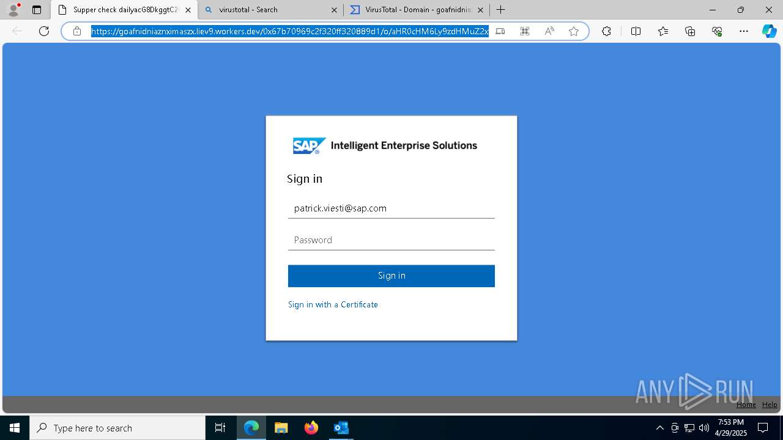Image resolution: width=783 pixels, height=440 pixels.
Task: Open Settings and more menu
Action: 744,31
